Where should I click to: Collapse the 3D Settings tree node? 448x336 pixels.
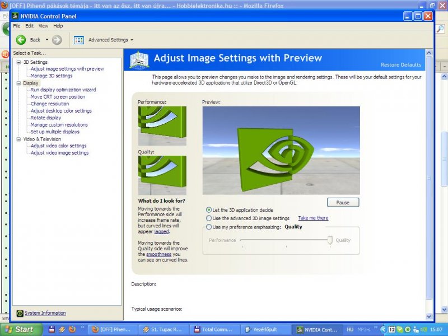coord(18,62)
